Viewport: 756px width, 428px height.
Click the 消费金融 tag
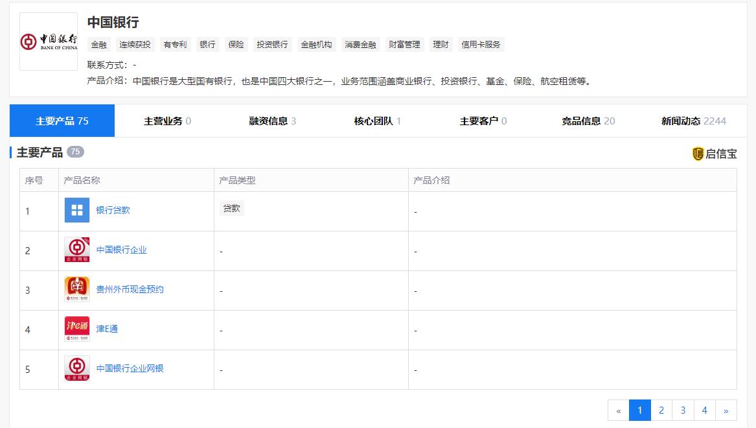pos(360,44)
